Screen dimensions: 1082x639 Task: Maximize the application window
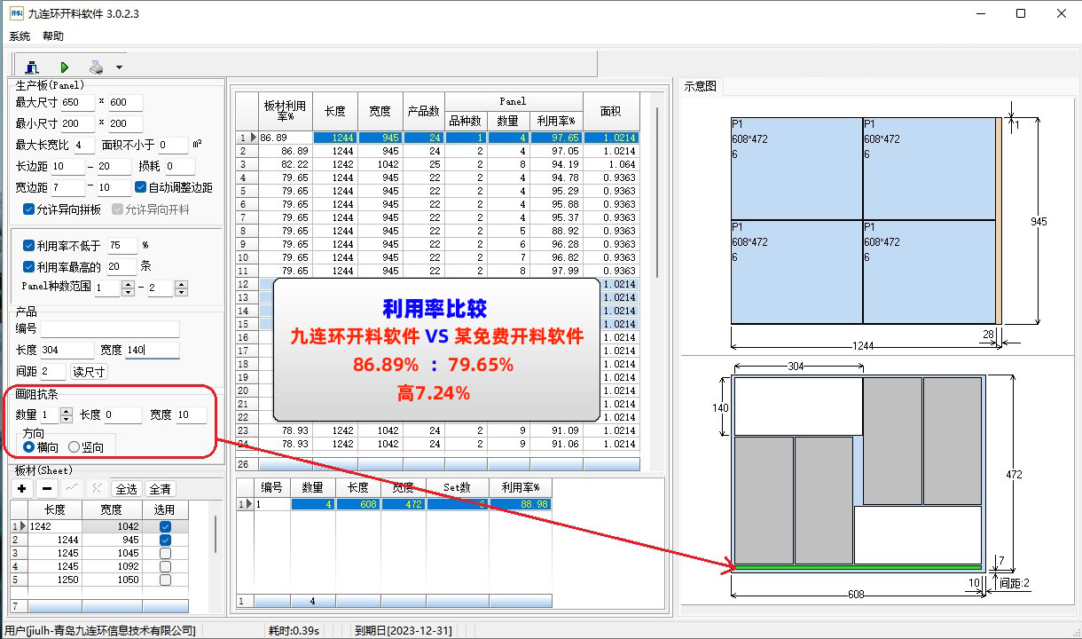pos(1021,13)
